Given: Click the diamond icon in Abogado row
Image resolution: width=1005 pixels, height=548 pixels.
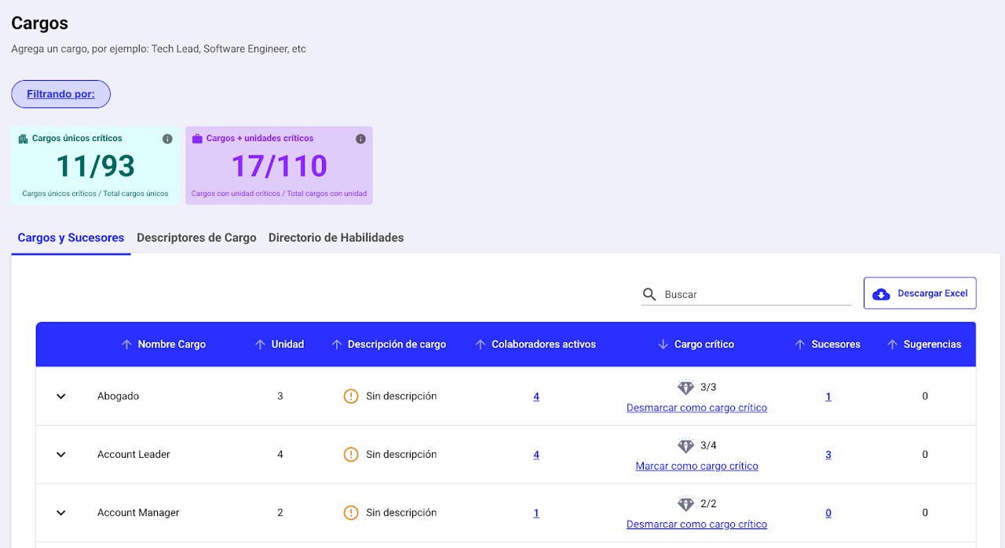Looking at the screenshot, I should point(686,387).
